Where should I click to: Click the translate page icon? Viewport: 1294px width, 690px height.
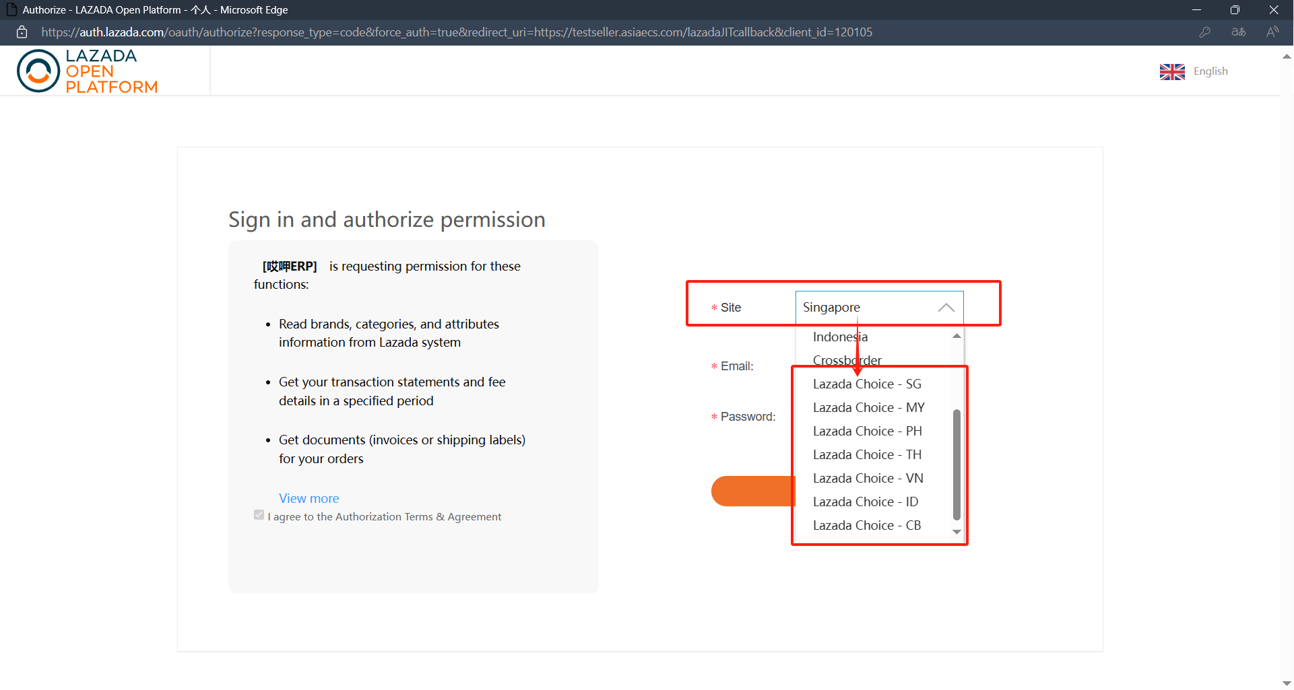(1239, 32)
